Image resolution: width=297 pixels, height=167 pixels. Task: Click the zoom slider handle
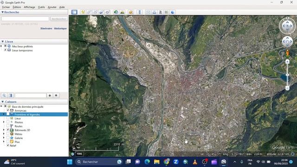click(x=287, y=75)
